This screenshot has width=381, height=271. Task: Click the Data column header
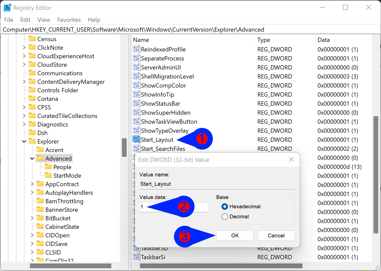(344, 40)
